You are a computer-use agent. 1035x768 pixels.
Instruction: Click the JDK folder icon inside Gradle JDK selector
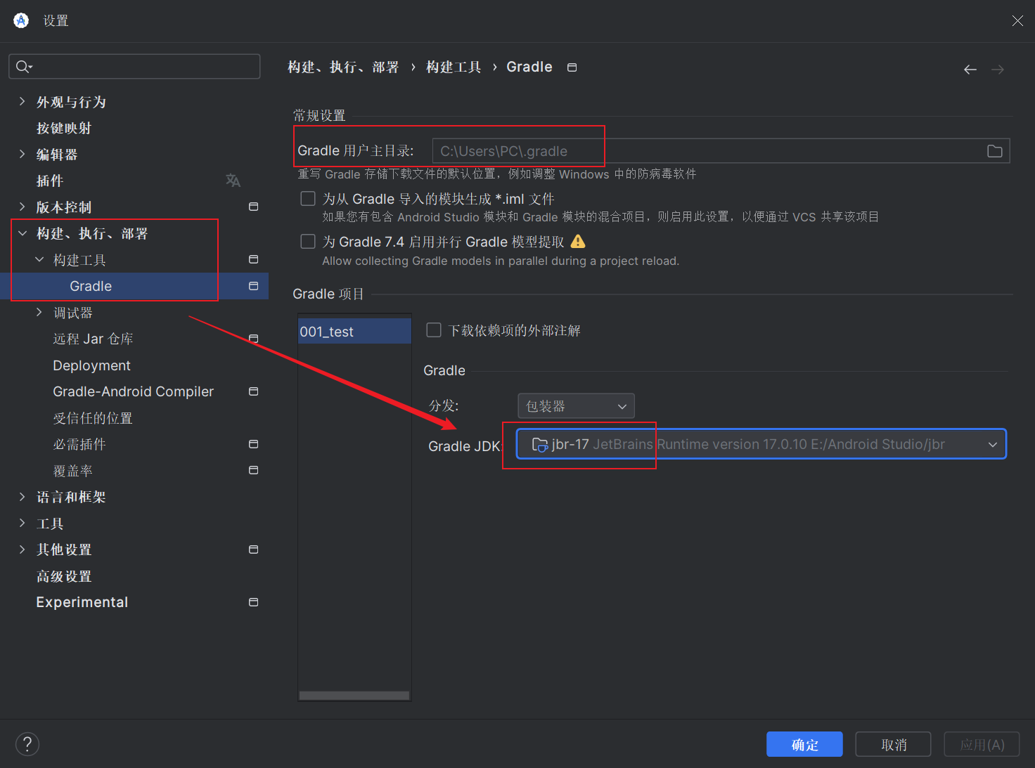point(540,444)
